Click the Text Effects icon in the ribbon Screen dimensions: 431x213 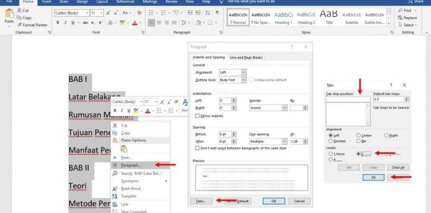click(111, 23)
